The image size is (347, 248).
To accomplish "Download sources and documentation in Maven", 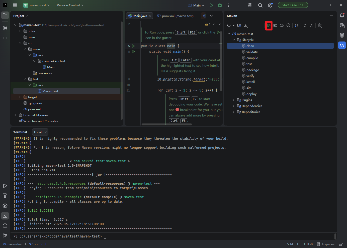I will pyautogui.click(x=246, y=25).
